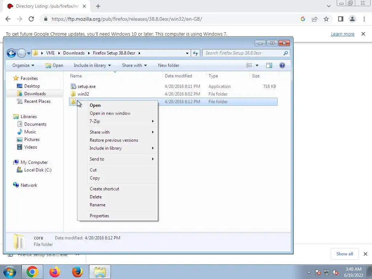Click Show all downloads button

(x=344, y=254)
